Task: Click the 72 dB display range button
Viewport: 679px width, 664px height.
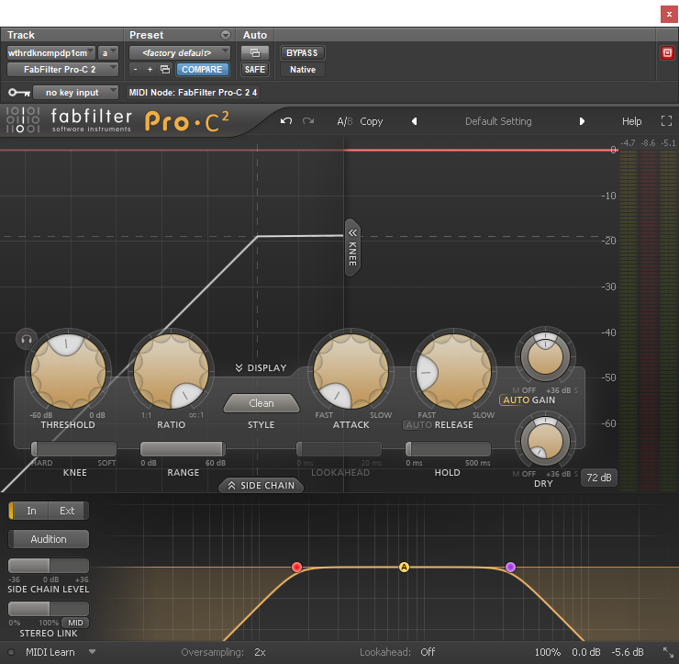Action: coord(599,478)
